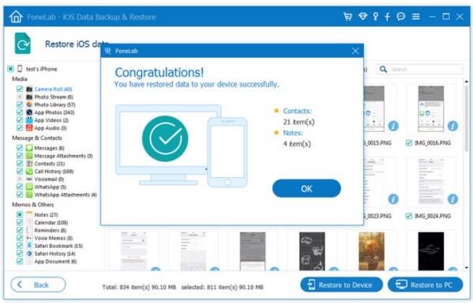Click the Contacts icon in sidebar
This screenshot has width=473, height=303.
coord(29,163)
